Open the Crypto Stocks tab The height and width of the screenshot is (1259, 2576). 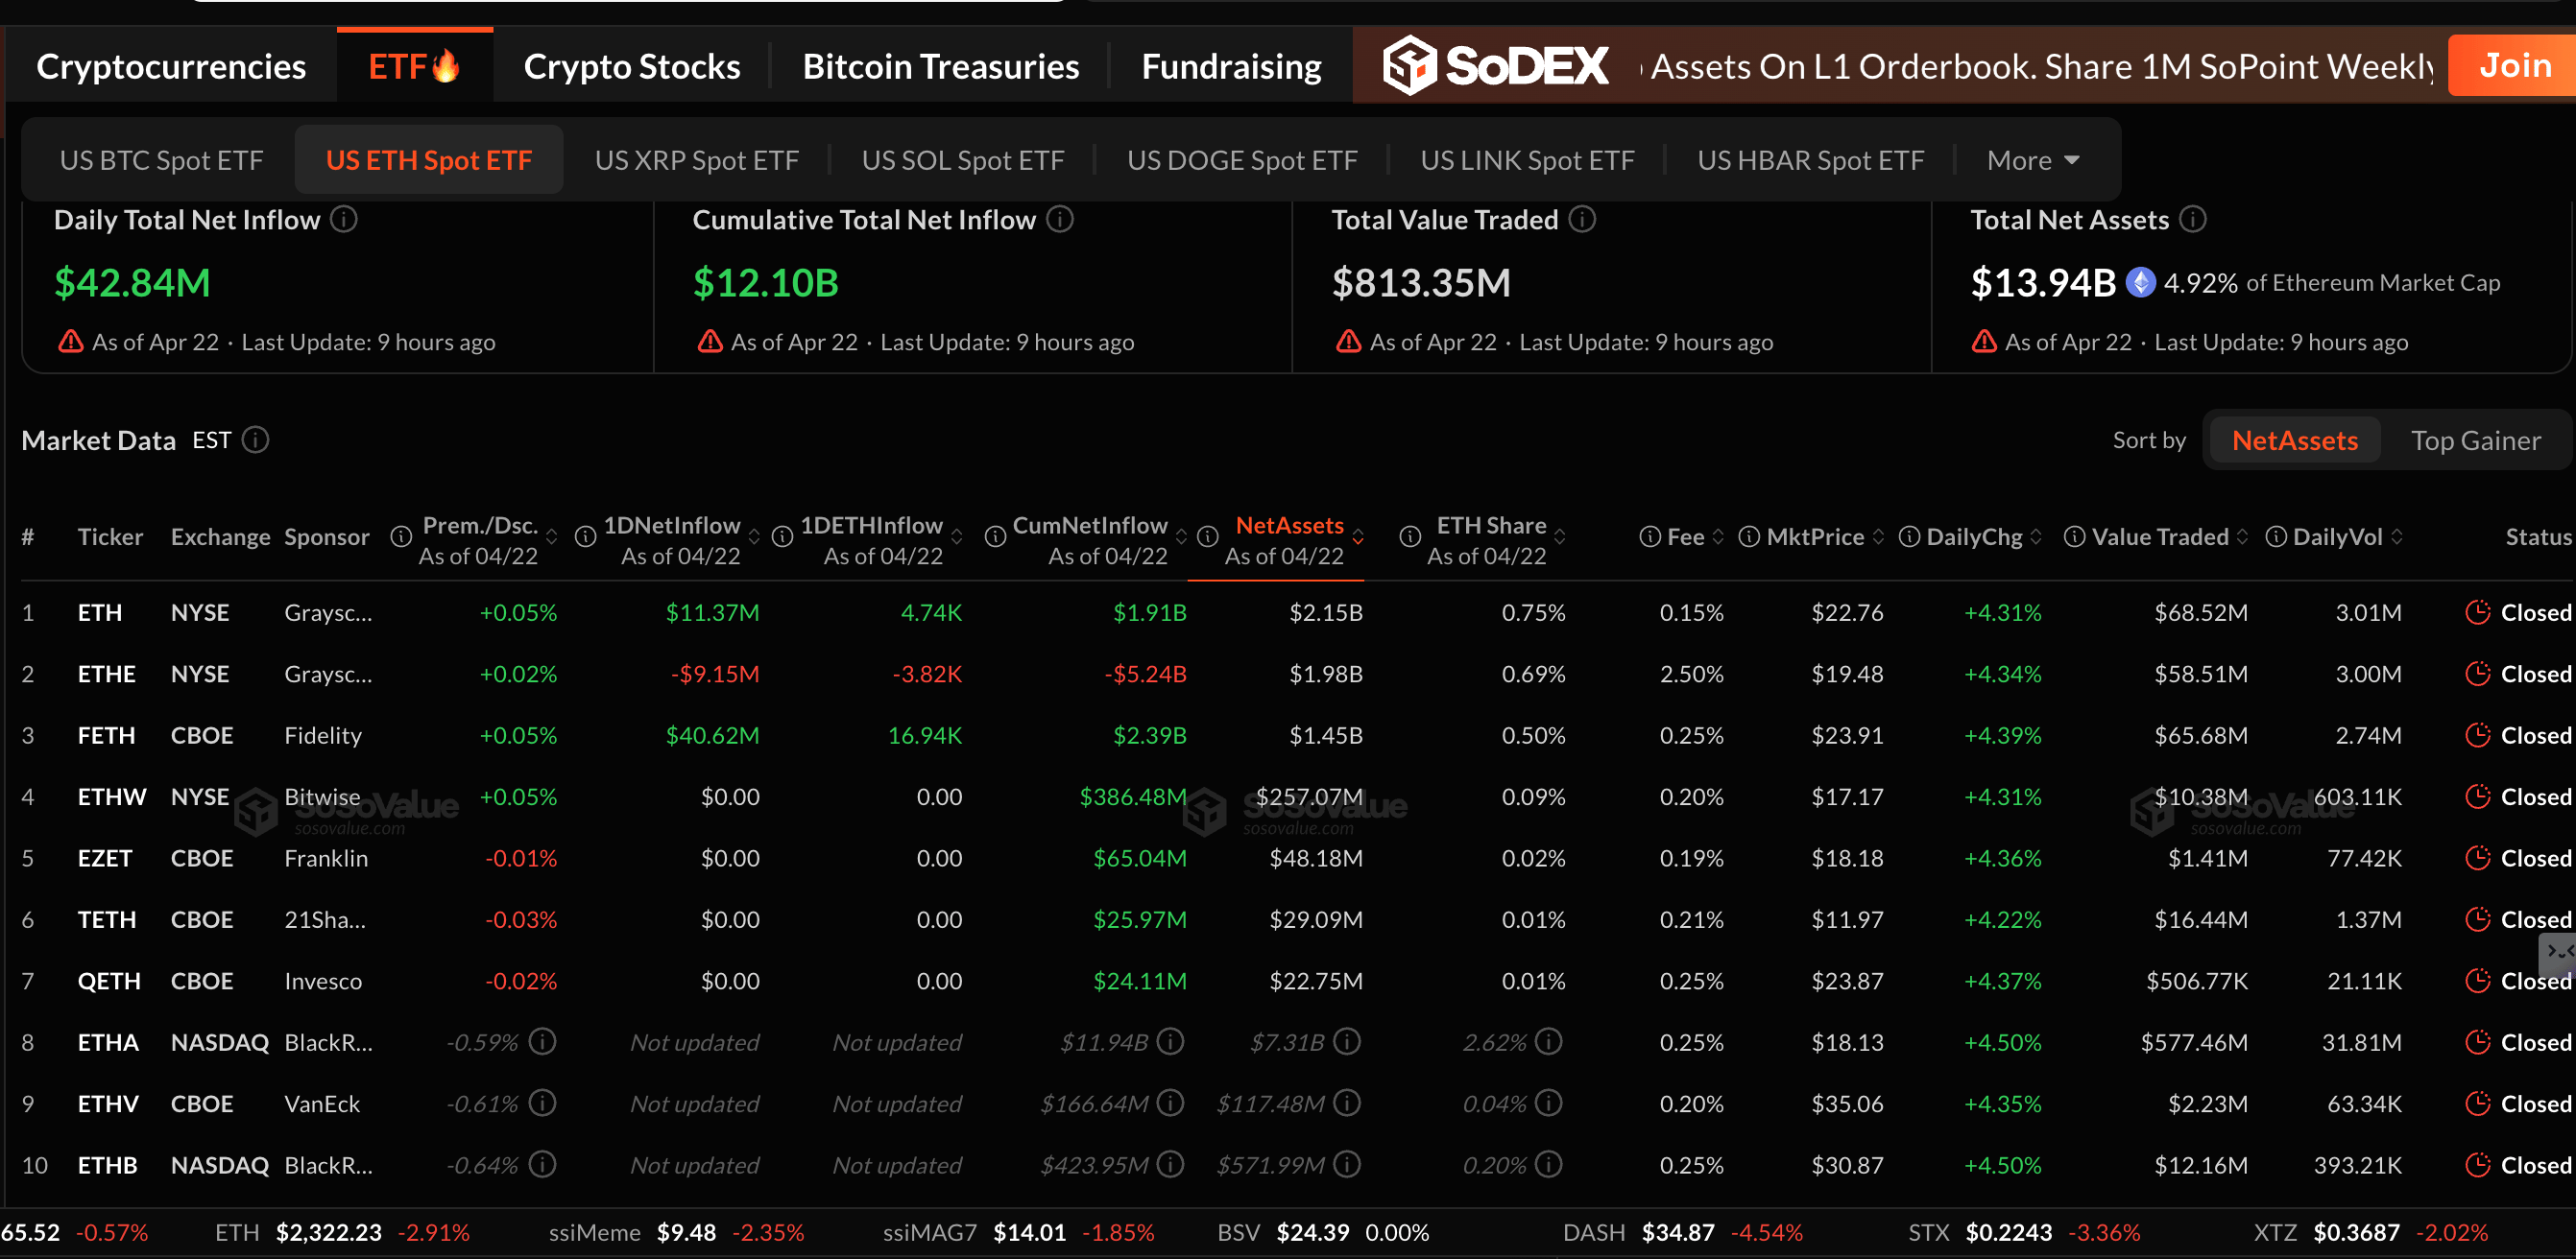pos(631,66)
